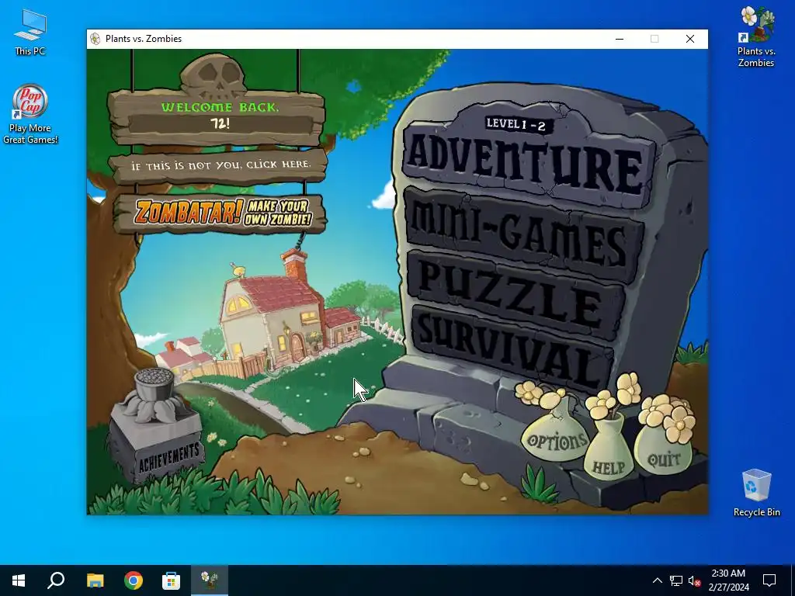This screenshot has height=596, width=795.
Task: Launch Google Chrome from taskbar
Action: tap(134, 580)
